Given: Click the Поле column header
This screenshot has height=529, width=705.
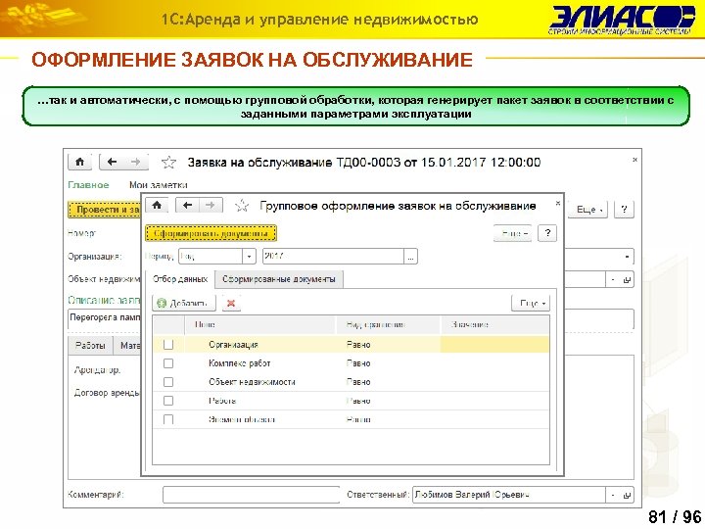Looking at the screenshot, I should [x=260, y=324].
